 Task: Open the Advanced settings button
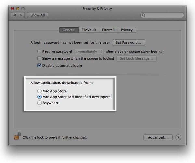click(158, 137)
